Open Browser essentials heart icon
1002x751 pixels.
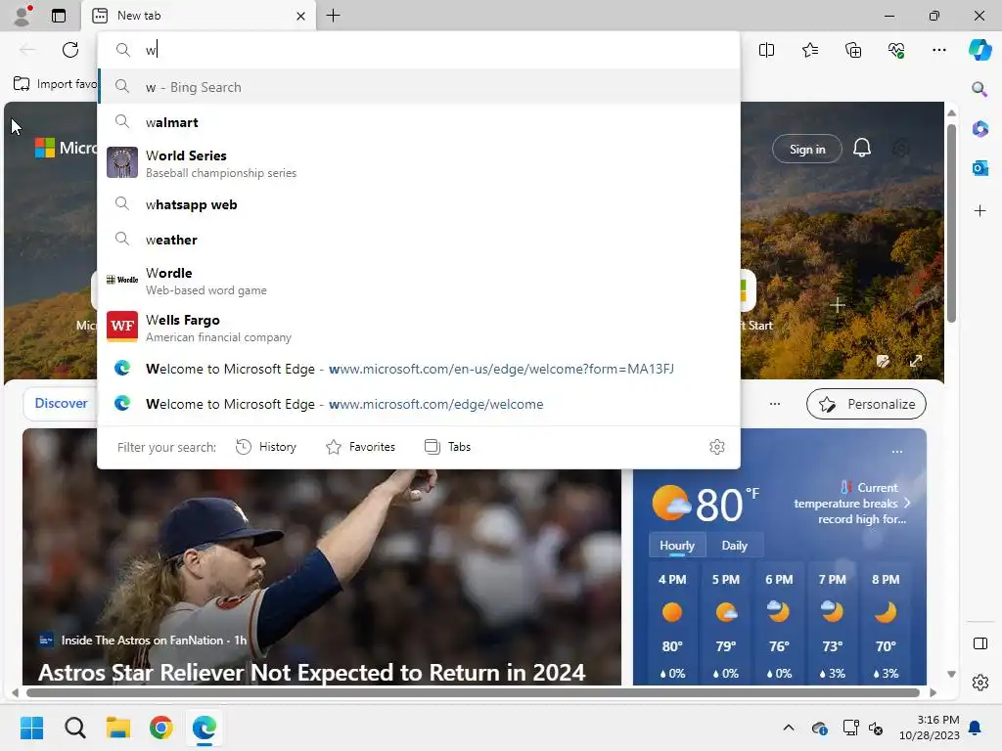tap(896, 50)
